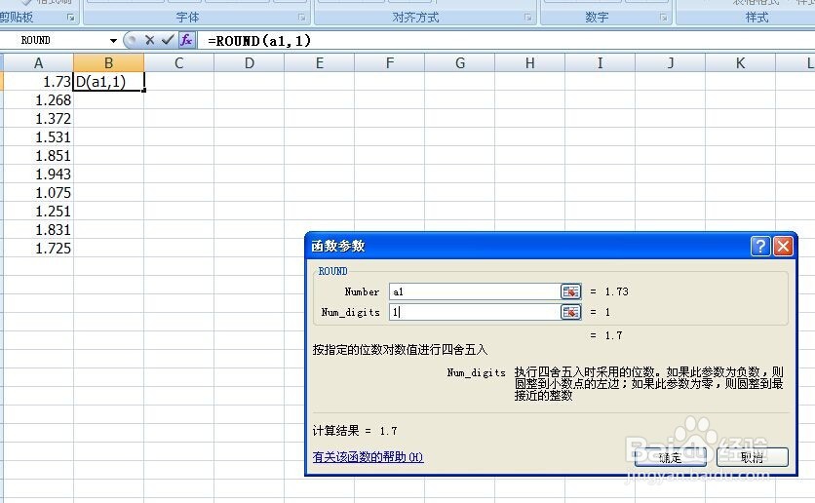Select cell containing 1.372

[38, 119]
